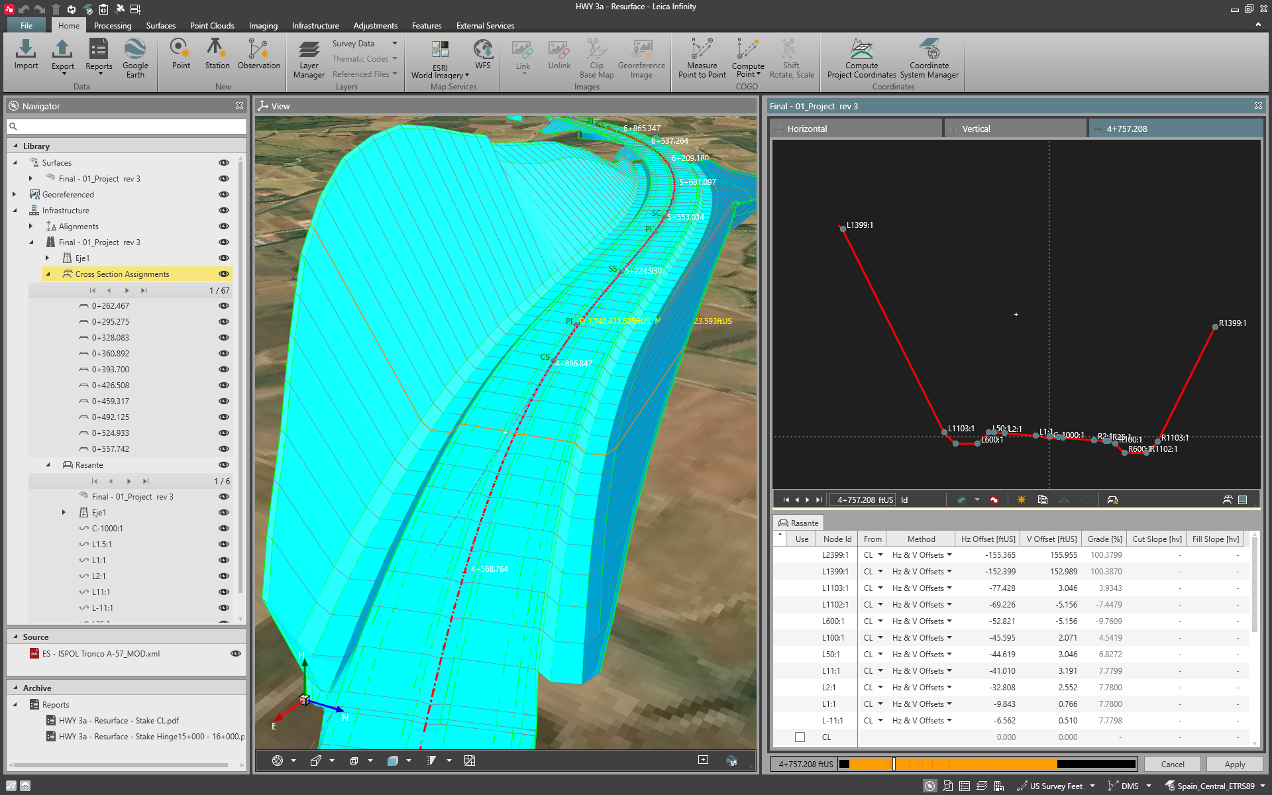Hide the Surfaces library item

(224, 162)
